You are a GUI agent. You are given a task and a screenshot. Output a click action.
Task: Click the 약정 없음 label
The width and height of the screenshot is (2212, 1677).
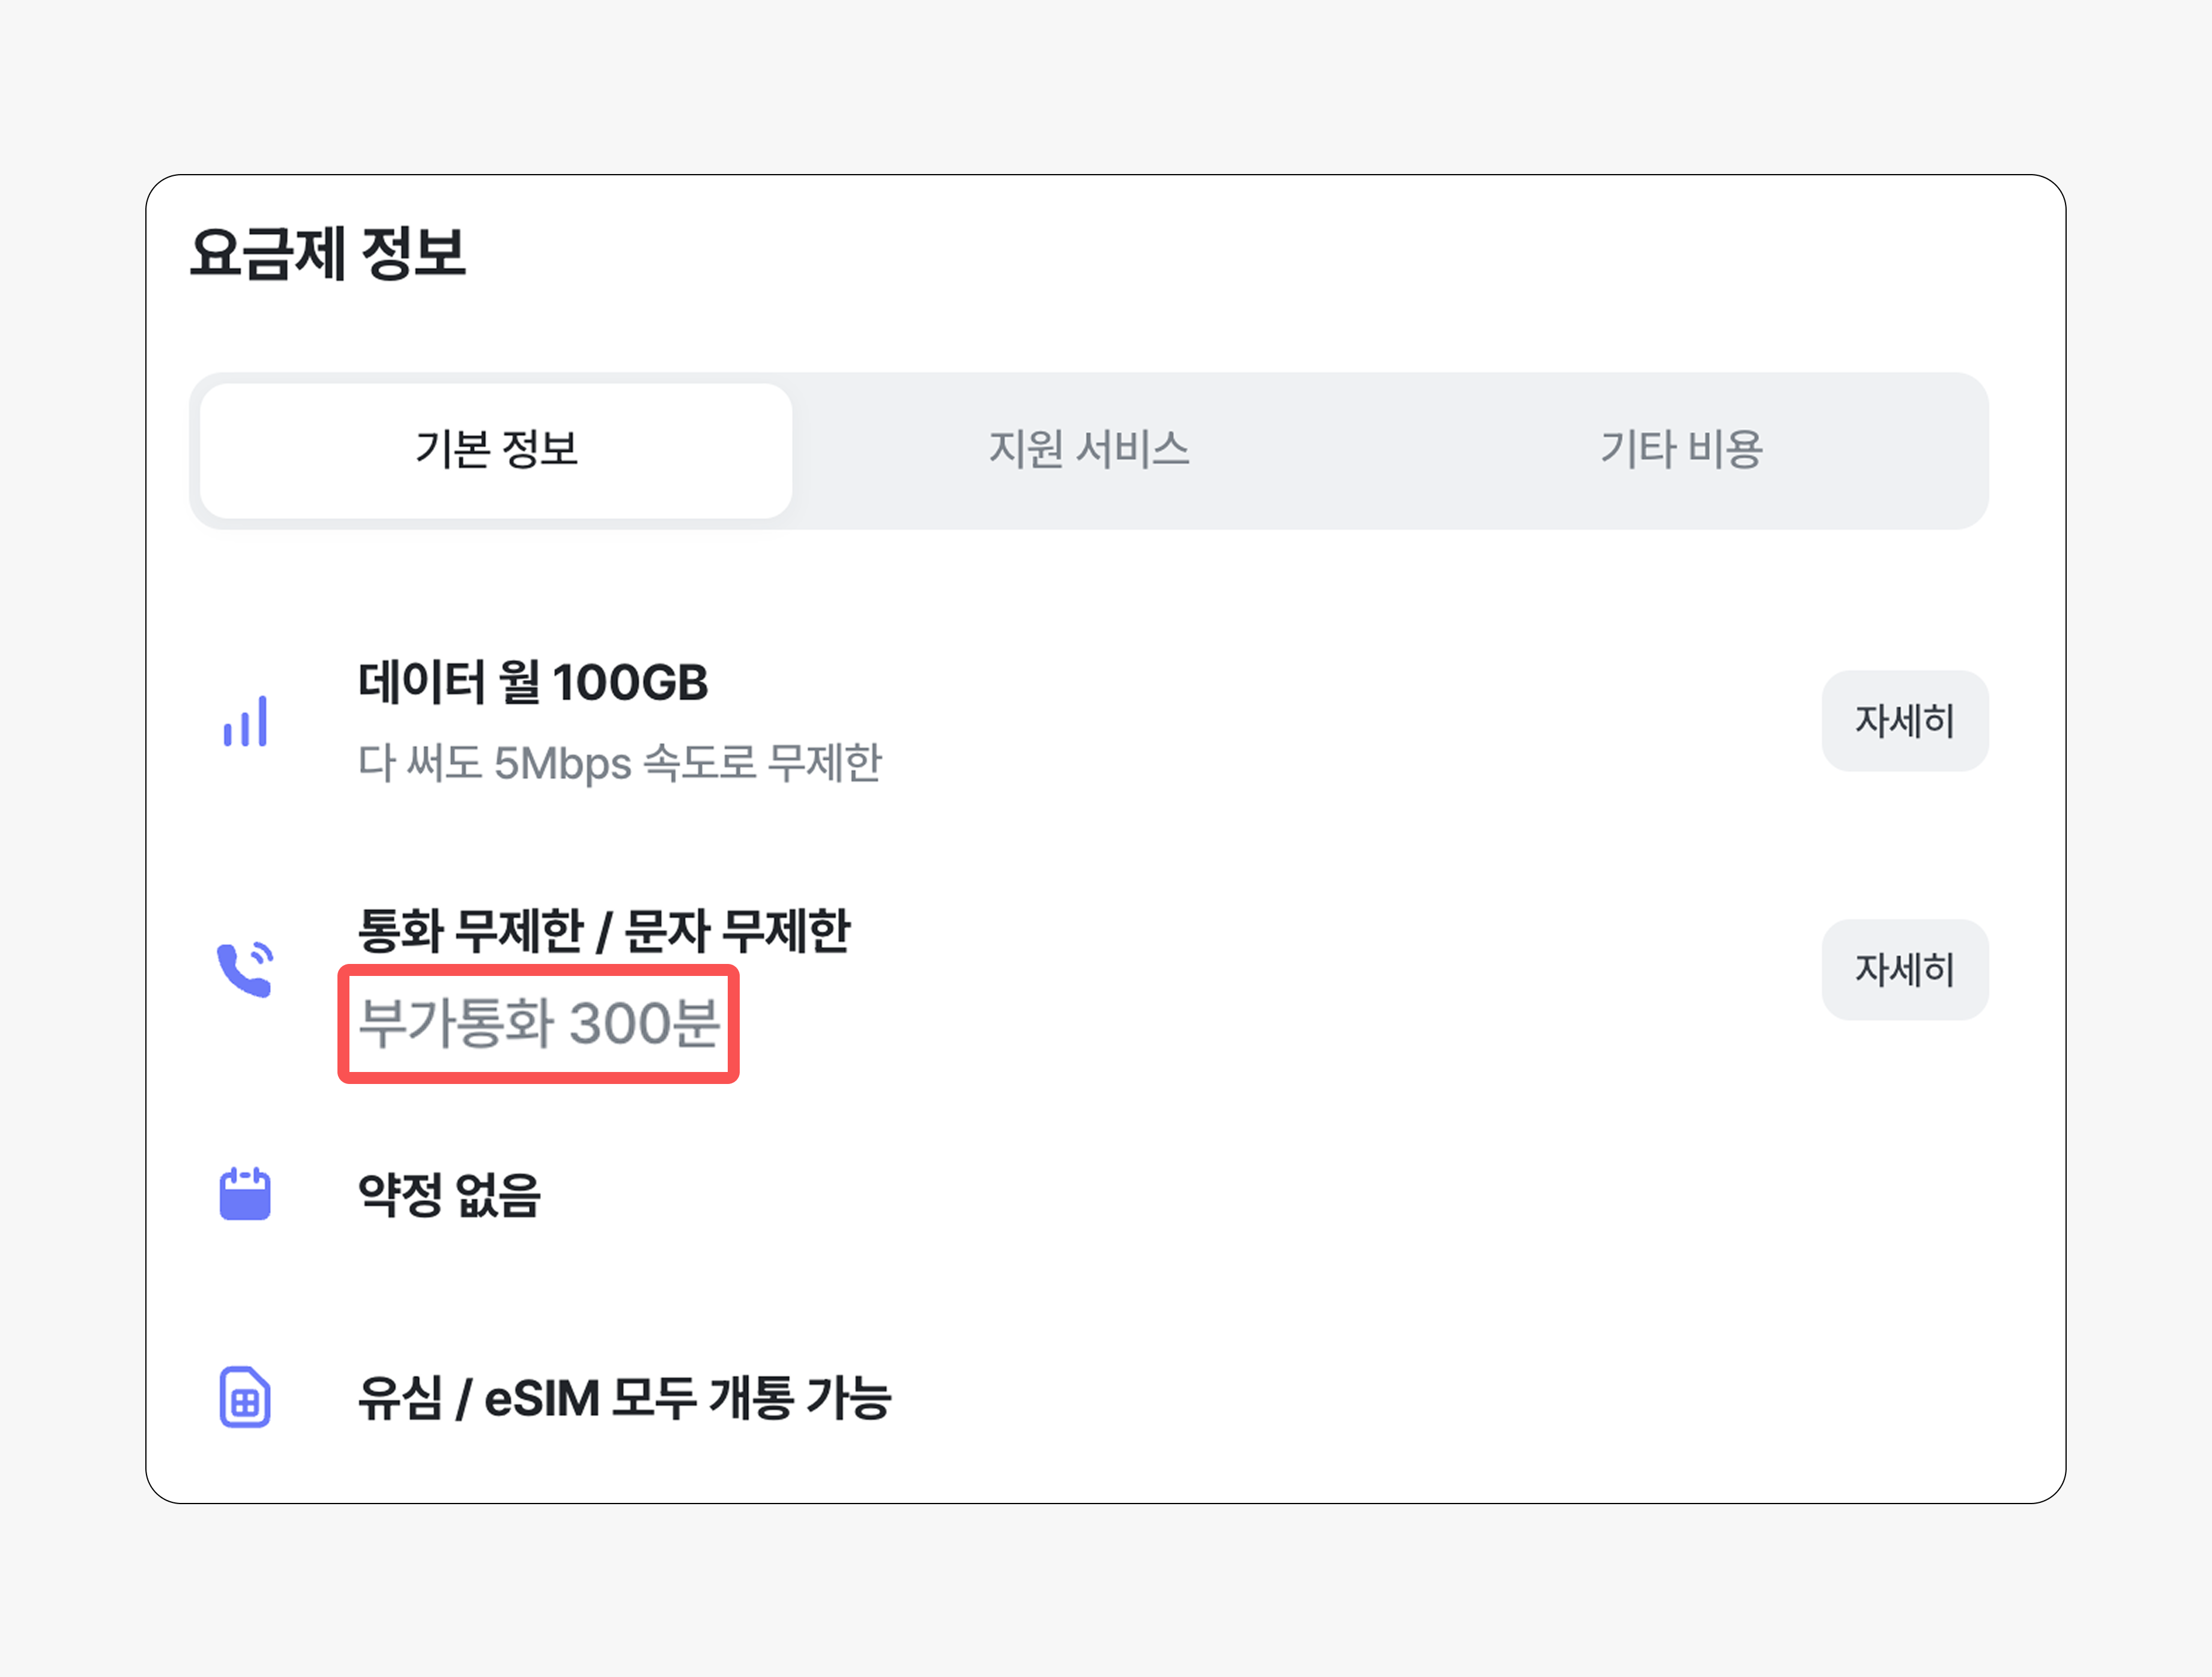449,1194
